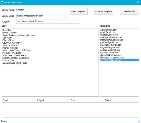Viewport: 141px width, 123px height.
Task: Click the 'Zip: <Zip>' body line
Action: coord(7,38)
